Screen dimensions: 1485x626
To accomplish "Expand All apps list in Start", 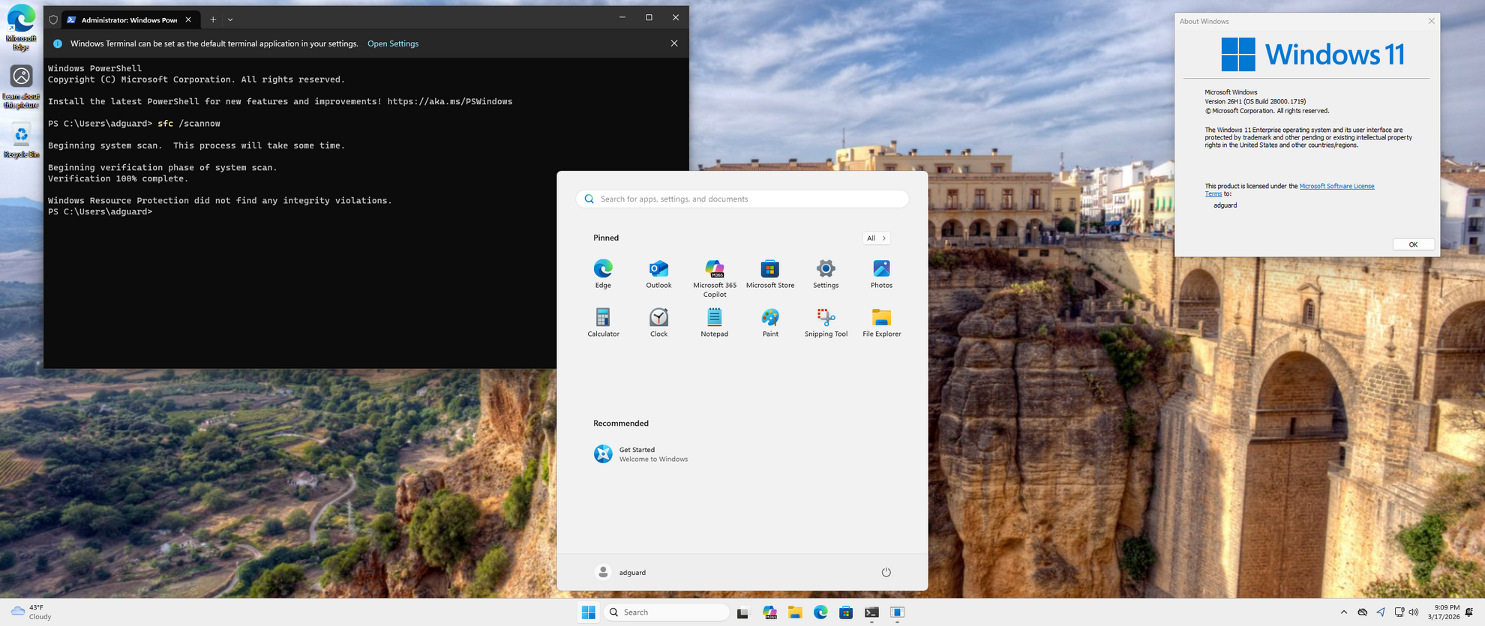I will (876, 238).
